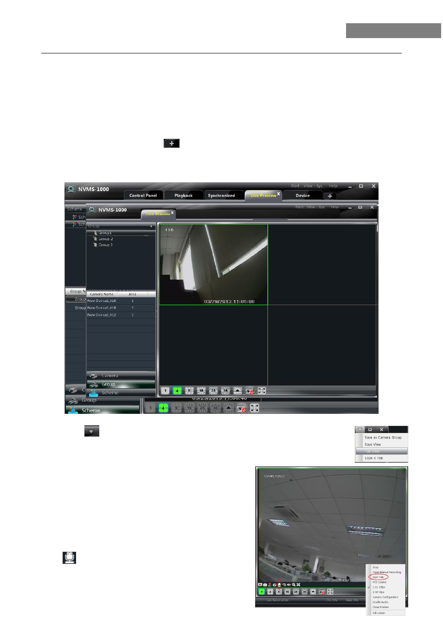Expand Group section in main window sidebar
The width and height of the screenshot is (443, 627).
click(103, 400)
